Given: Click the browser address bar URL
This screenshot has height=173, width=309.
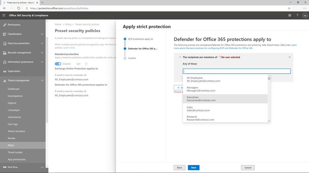Looking at the screenshot, I should point(59,8).
